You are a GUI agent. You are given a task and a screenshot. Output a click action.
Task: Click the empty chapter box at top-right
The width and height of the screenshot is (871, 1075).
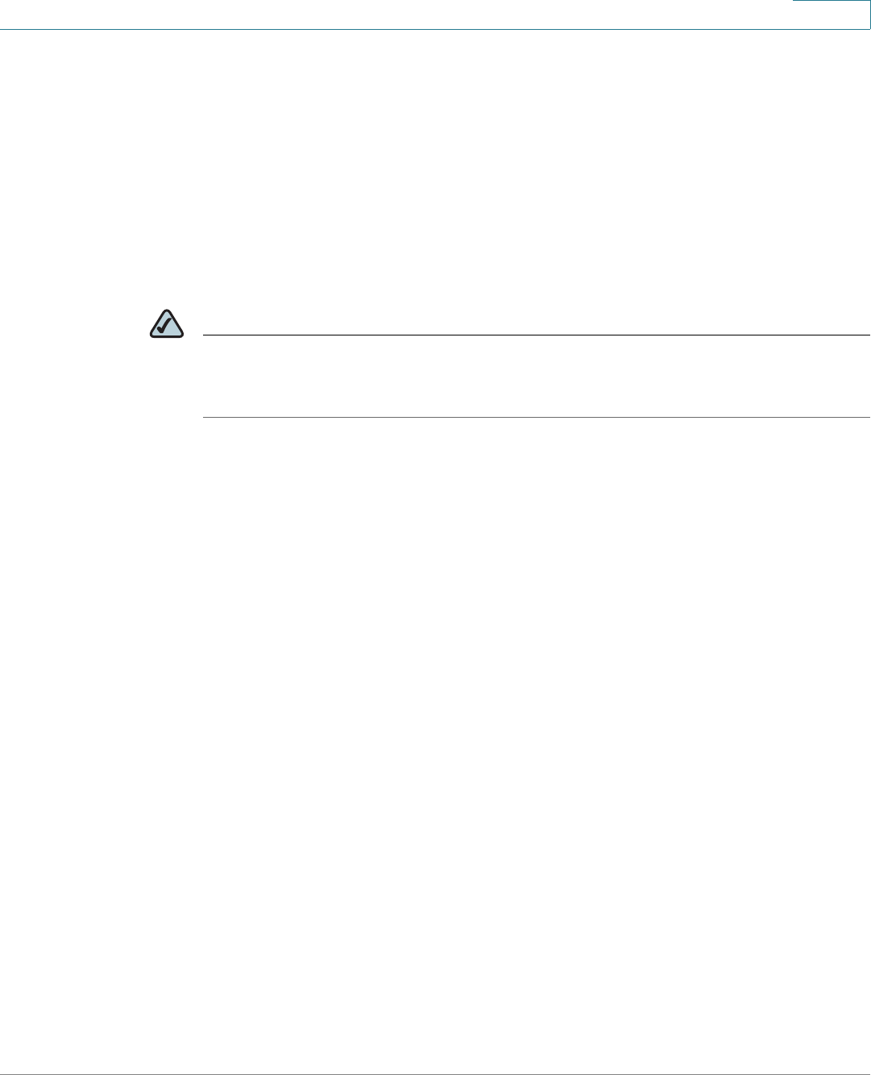click(x=831, y=15)
